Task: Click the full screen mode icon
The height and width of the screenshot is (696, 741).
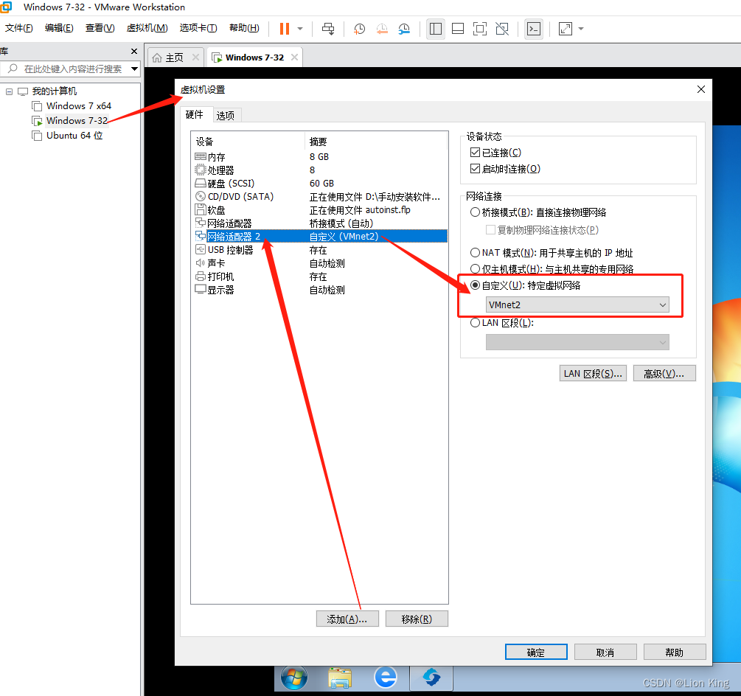Action: coord(480,29)
